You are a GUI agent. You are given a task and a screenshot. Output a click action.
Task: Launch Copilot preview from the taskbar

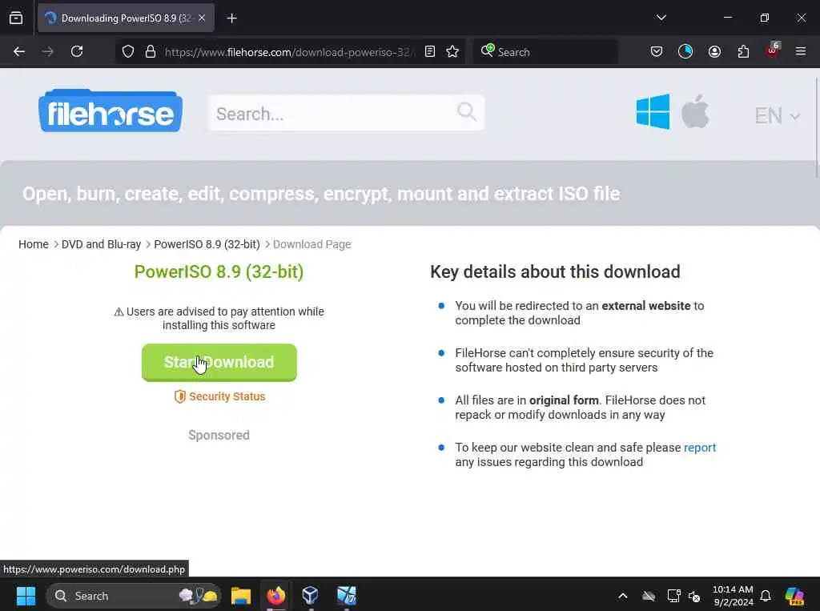click(x=794, y=596)
